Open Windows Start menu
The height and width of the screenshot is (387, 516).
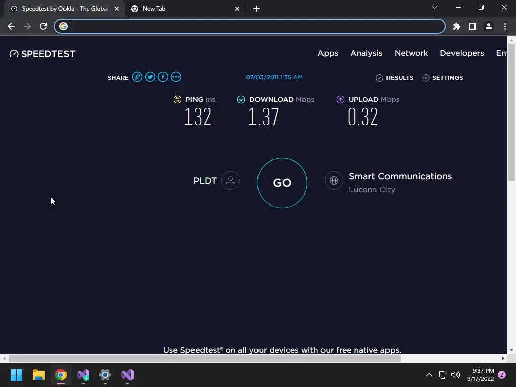pos(16,375)
